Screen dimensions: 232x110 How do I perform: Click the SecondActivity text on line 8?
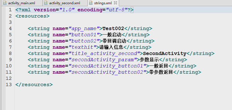coord(165,53)
